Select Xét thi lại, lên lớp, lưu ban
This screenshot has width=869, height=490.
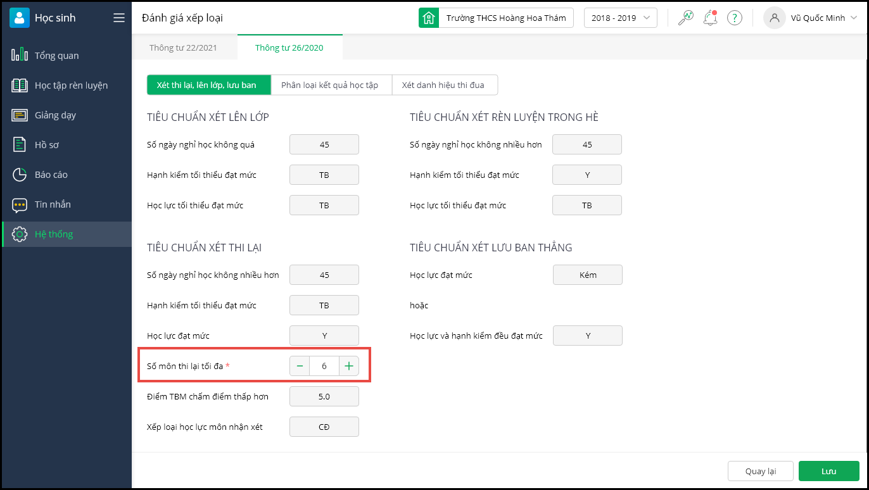tap(206, 85)
